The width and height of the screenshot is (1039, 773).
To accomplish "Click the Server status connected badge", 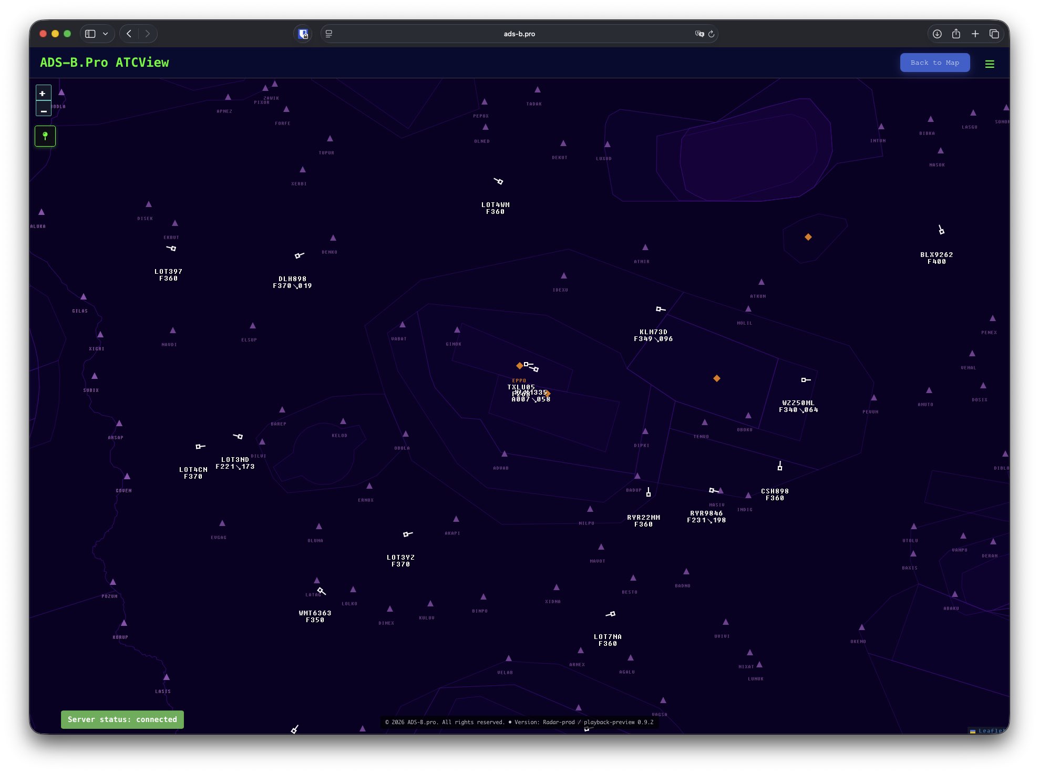I will (x=122, y=719).
